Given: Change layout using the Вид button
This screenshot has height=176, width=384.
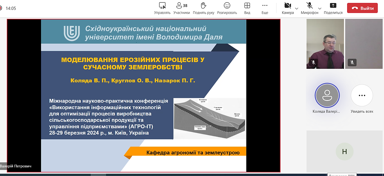Looking at the screenshot, I should [x=247, y=8].
